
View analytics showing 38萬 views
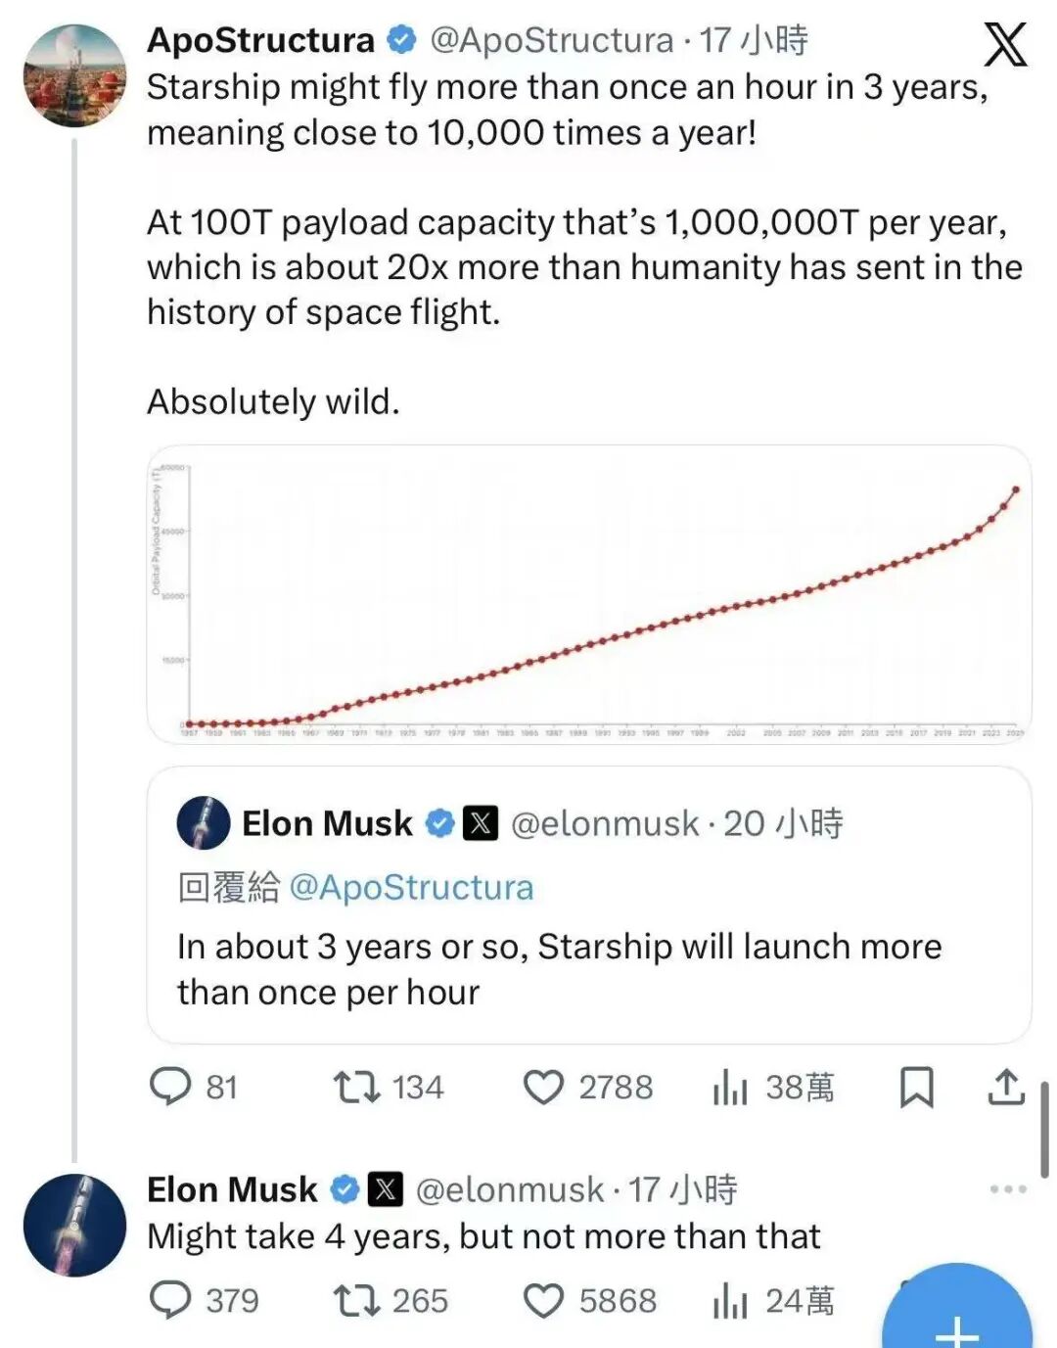point(730,1087)
